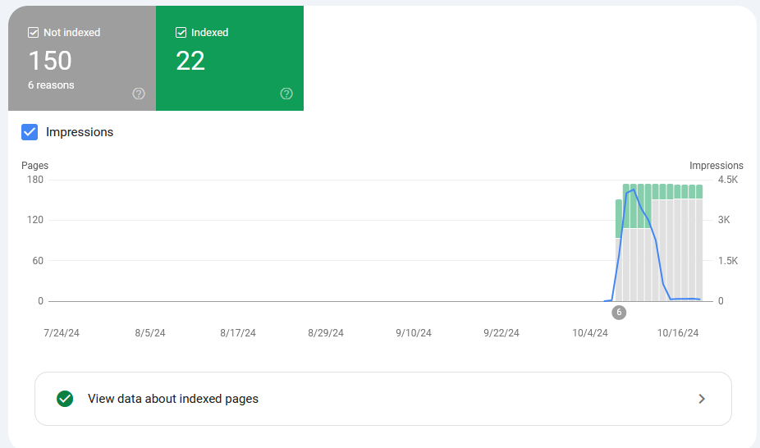Select the Not indexed 150 card
Screen dimensions: 760x448
82,58
